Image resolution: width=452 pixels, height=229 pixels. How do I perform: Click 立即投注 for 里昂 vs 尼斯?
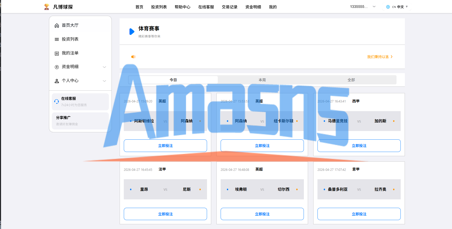click(x=165, y=214)
